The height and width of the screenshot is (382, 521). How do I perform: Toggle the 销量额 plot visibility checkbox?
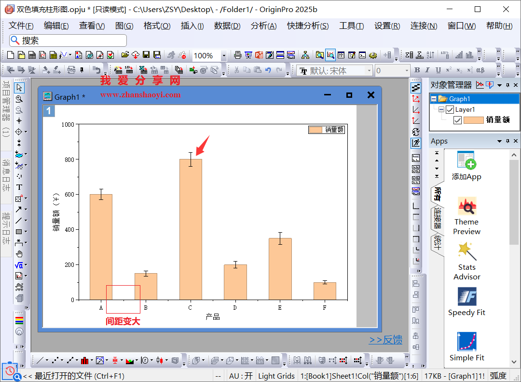(x=458, y=120)
